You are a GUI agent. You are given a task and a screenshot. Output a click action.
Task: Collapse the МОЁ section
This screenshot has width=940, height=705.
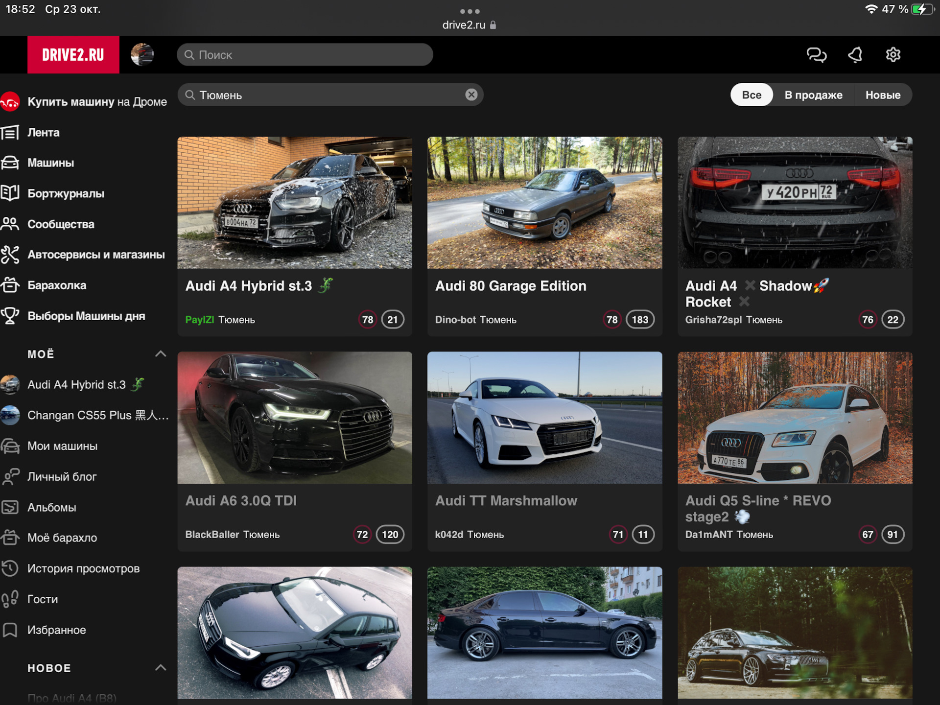pyautogui.click(x=161, y=353)
